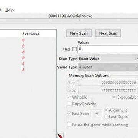
Task: Toggle the Executable checkbox
Action: tap(114, 97)
